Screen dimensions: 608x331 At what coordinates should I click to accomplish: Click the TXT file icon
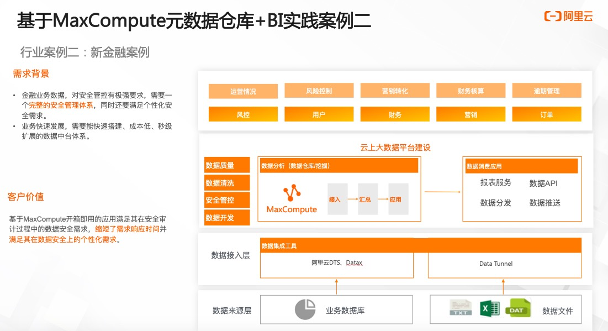point(460,308)
